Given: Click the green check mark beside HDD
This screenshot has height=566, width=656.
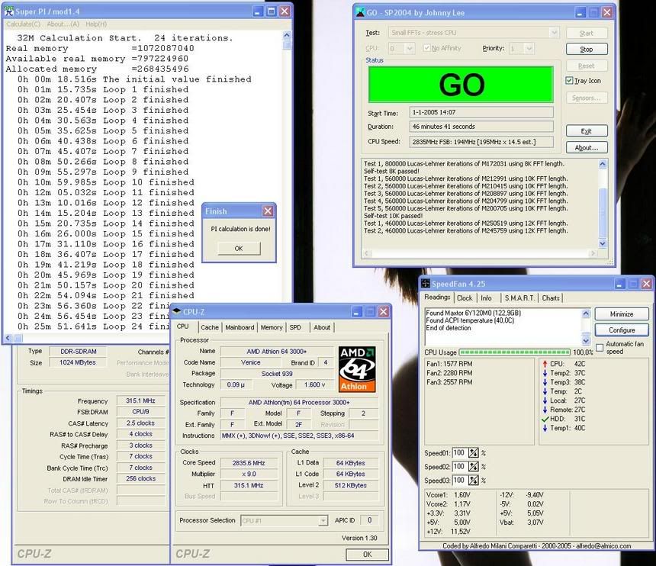Looking at the screenshot, I should point(545,419).
